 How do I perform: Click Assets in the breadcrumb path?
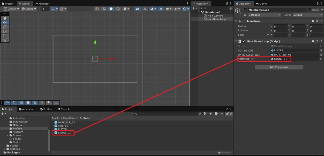tap(55, 118)
